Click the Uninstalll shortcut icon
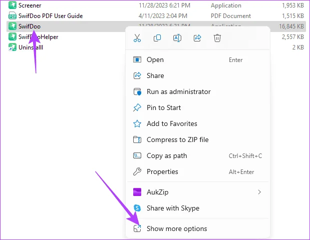310x240 pixels. click(13, 47)
